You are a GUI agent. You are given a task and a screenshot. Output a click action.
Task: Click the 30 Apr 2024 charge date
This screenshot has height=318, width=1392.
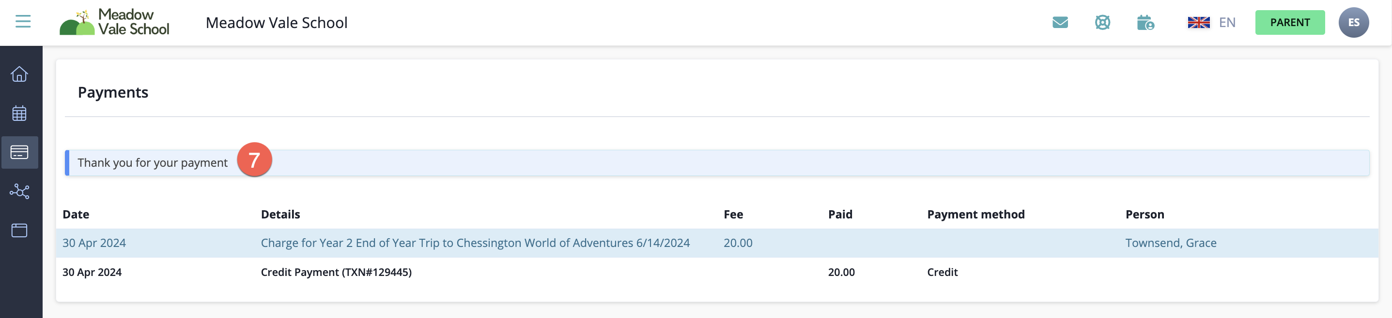coord(94,243)
